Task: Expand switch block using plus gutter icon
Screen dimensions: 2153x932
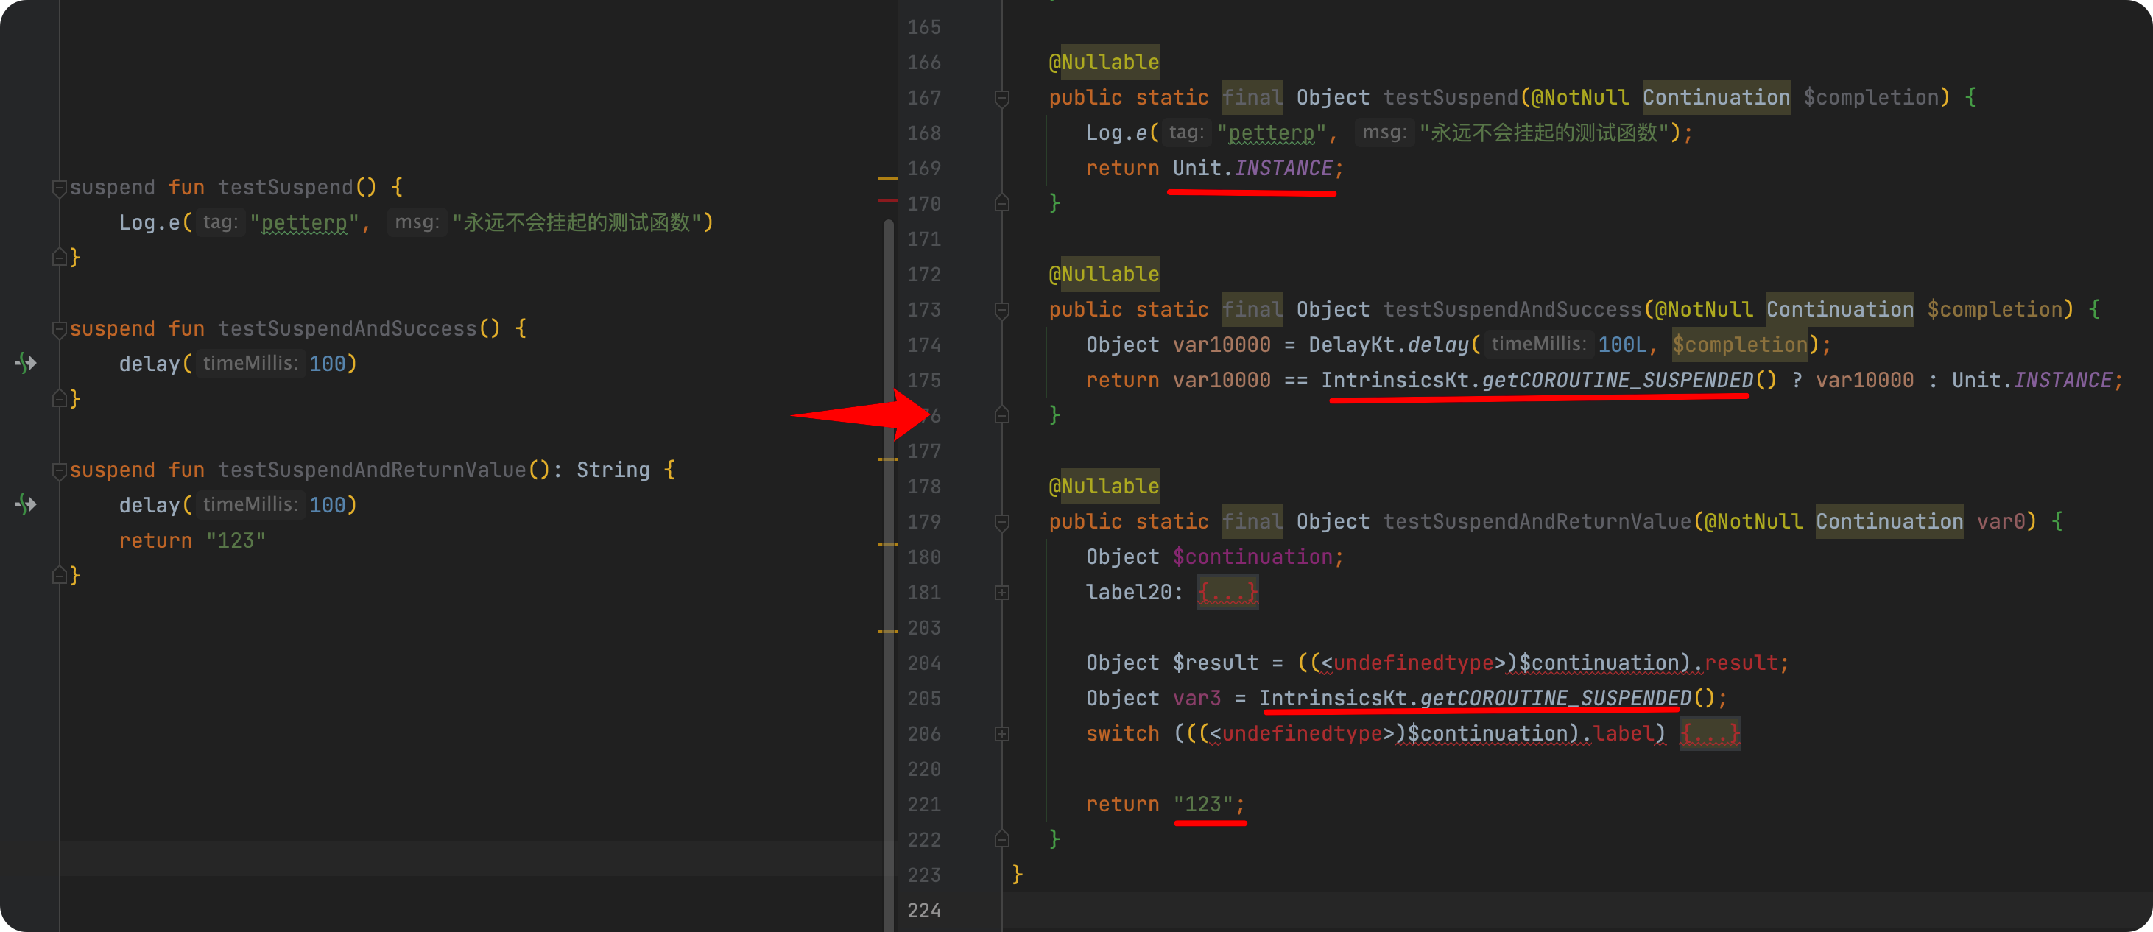Action: 1002,734
